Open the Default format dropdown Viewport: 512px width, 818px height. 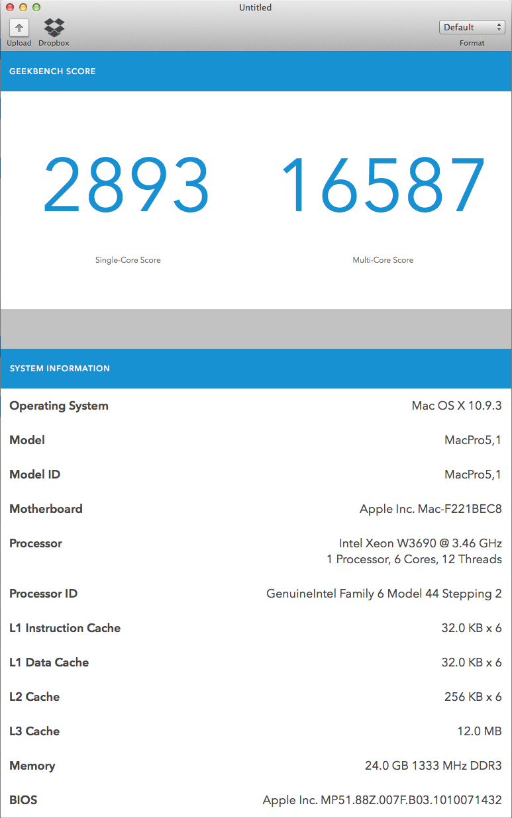pyautogui.click(x=472, y=27)
